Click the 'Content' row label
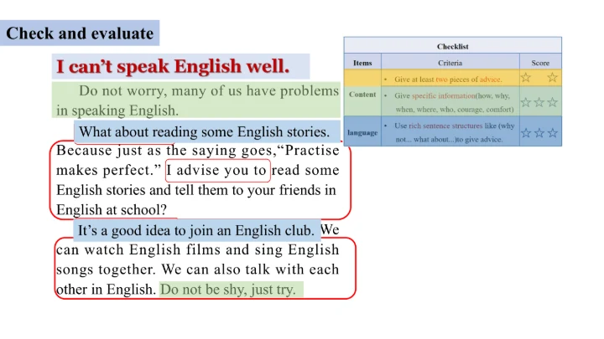The image size is (604, 339). (x=362, y=95)
